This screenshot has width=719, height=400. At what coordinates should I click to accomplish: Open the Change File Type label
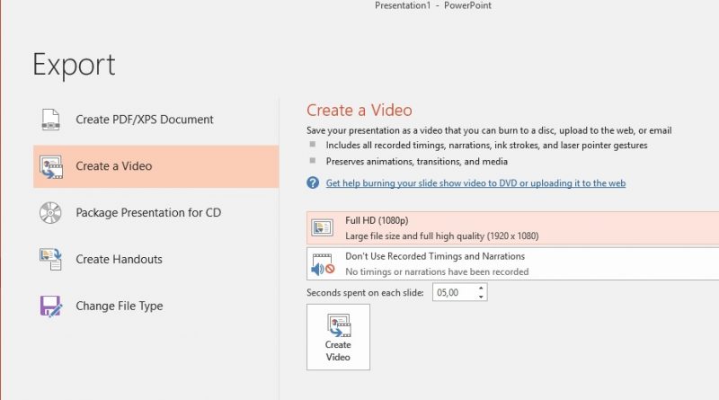pos(120,306)
